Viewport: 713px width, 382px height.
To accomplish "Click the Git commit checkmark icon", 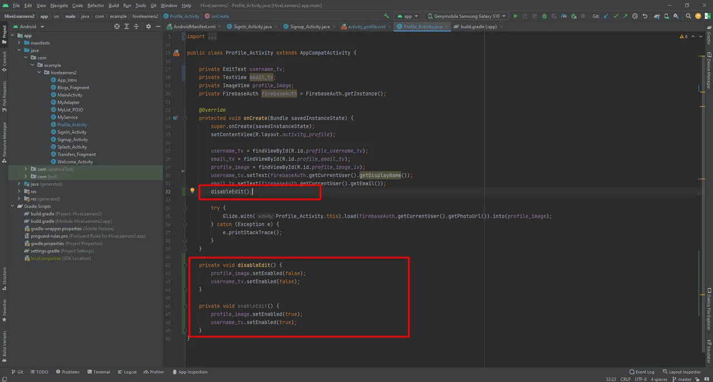I will pos(616,16).
